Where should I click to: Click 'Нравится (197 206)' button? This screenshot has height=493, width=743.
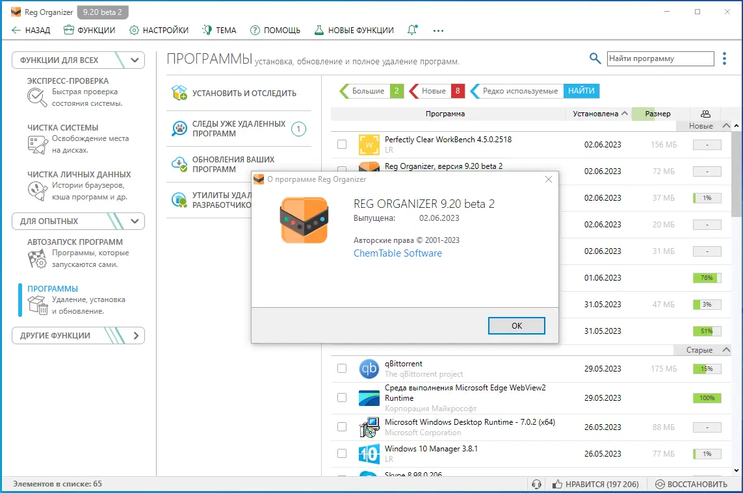point(595,484)
